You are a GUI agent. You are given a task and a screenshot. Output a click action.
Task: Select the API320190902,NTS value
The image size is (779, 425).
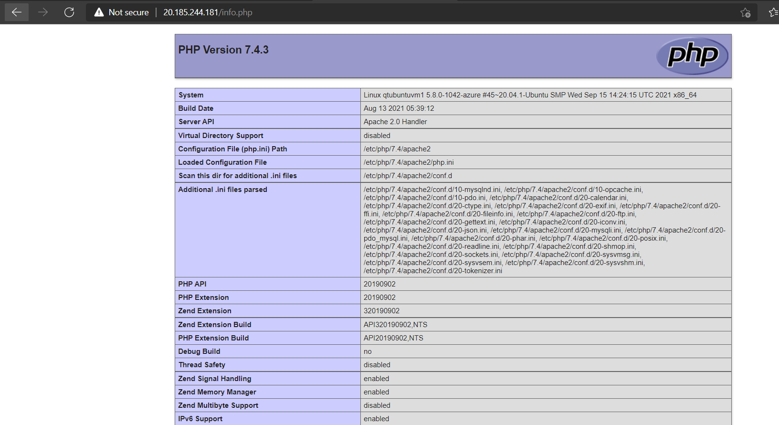(395, 325)
